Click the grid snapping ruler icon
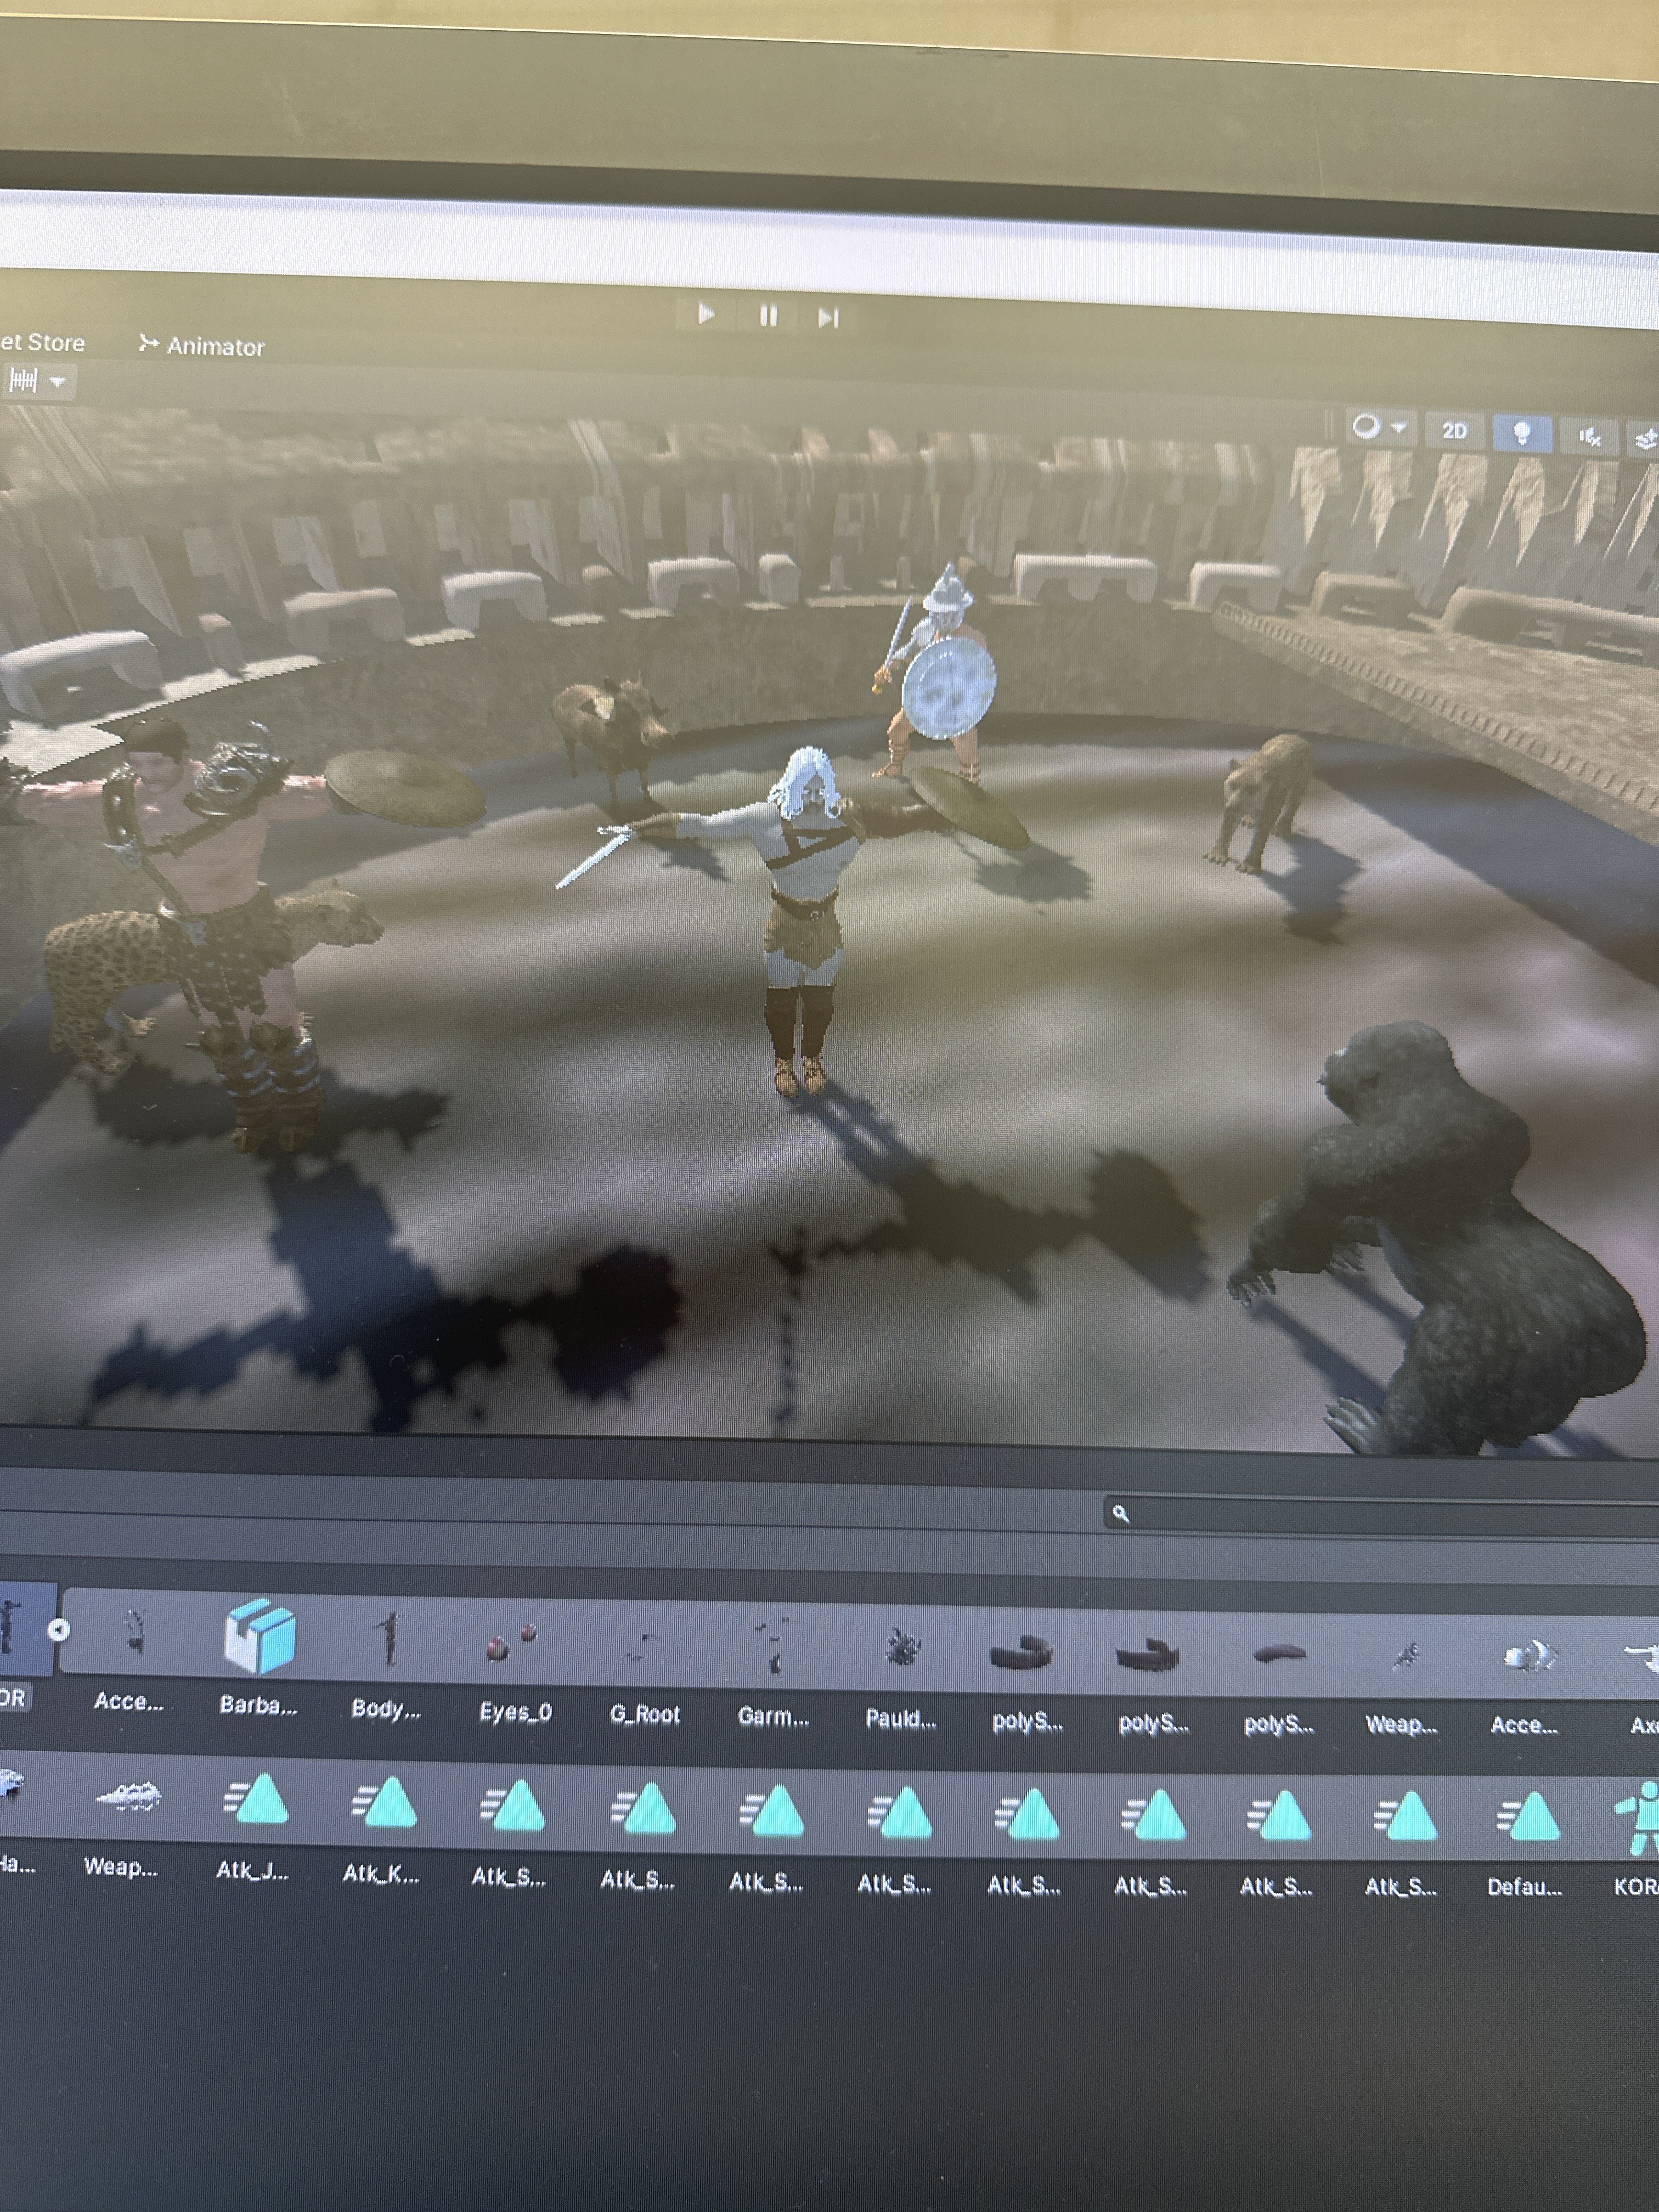This screenshot has width=1659, height=2212. click(23, 380)
